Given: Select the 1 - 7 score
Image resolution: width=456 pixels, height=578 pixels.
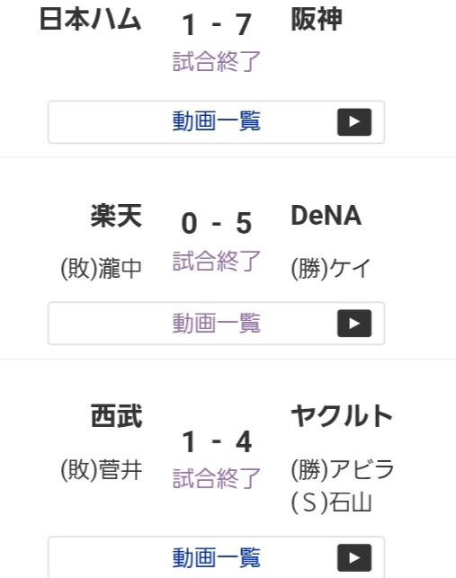Looking at the screenshot, I should coord(217,24).
